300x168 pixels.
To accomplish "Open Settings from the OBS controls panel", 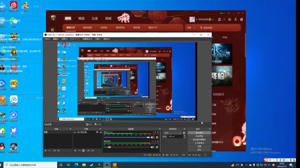I will coord(199,146).
